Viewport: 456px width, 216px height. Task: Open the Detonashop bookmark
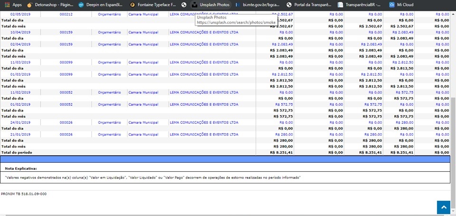49,4
